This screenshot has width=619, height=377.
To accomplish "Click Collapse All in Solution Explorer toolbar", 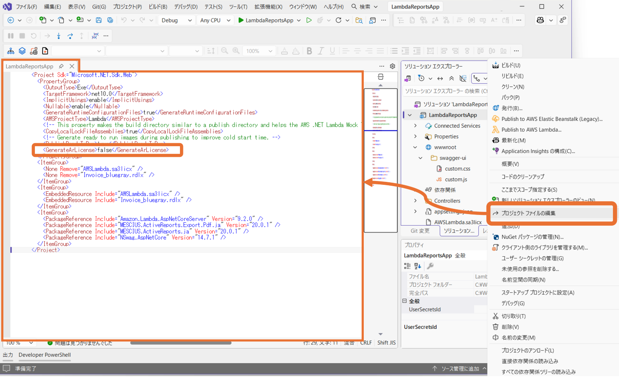I will click(451, 78).
